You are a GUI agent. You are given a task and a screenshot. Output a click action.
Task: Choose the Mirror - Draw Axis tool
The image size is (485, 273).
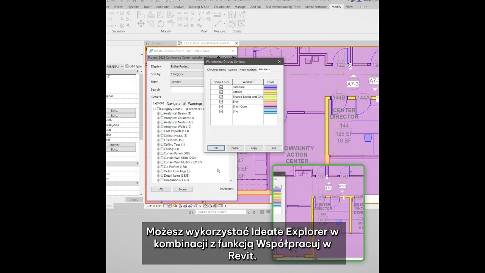[x=171, y=14]
